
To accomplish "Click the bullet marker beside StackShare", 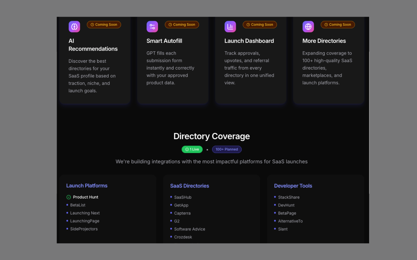I will click(275, 197).
